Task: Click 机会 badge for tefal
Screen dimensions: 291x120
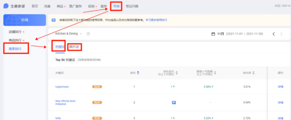Action: tap(97, 118)
